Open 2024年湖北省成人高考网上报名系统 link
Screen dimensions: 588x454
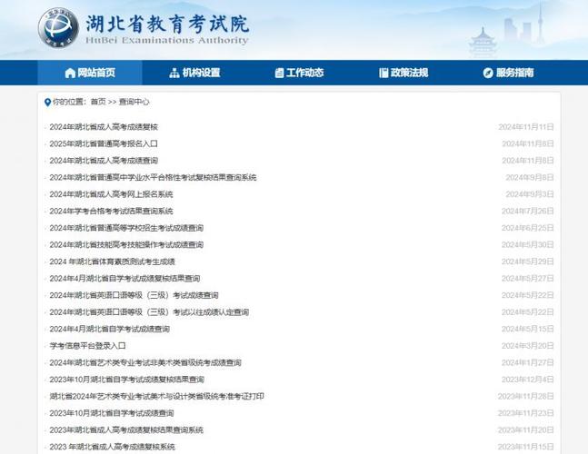(111, 194)
